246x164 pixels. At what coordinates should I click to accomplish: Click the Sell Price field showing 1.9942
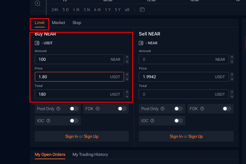(184, 77)
